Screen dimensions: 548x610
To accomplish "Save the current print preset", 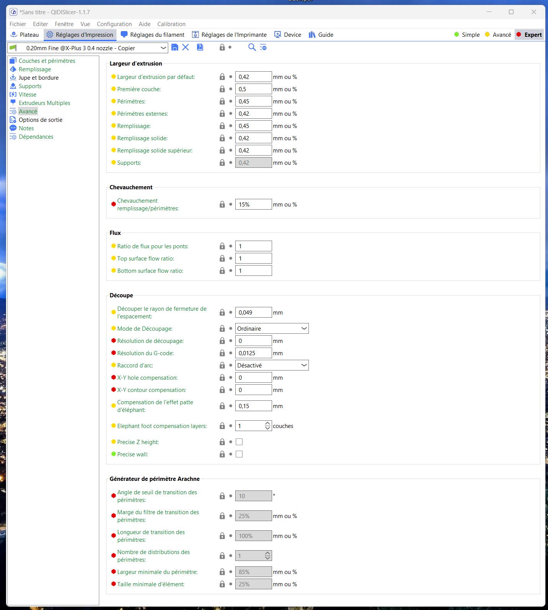I will click(x=175, y=47).
